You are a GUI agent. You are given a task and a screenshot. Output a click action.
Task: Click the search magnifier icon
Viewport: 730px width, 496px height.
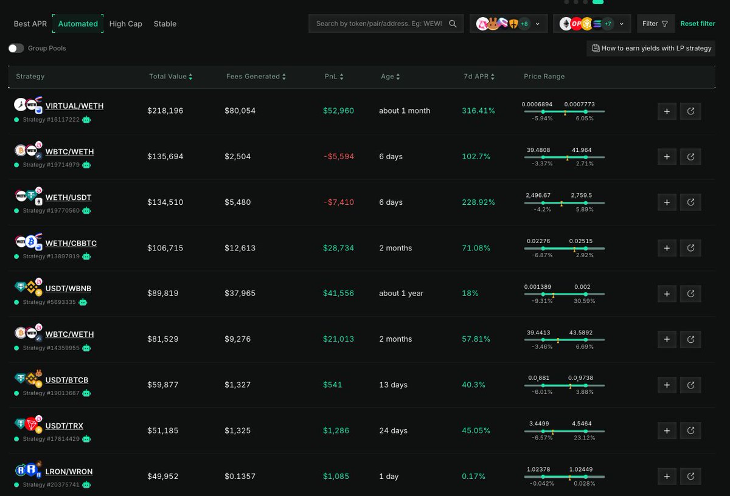[x=453, y=24]
